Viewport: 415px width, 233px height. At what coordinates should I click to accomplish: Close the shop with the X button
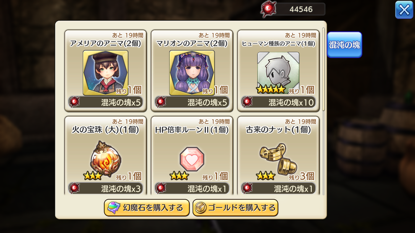point(404,10)
